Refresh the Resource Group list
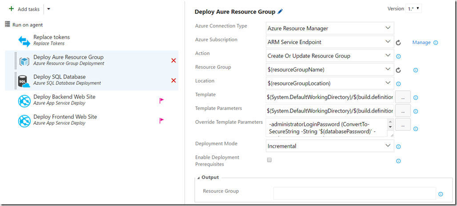 point(398,70)
